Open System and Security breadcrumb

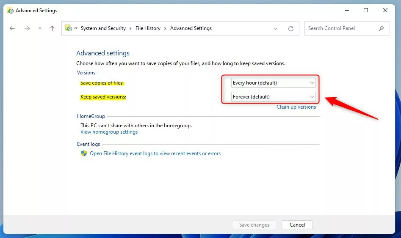(x=103, y=28)
